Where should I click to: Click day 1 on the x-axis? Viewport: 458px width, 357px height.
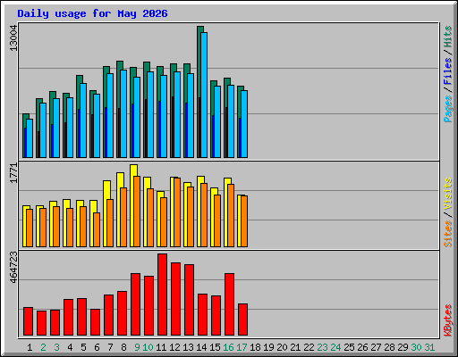[30, 347]
